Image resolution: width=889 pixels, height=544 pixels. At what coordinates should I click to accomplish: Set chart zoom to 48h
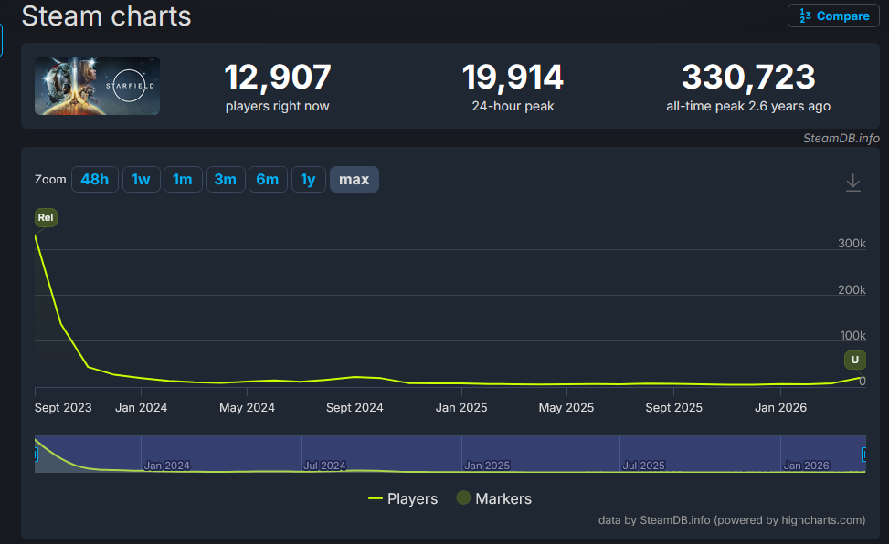click(95, 180)
